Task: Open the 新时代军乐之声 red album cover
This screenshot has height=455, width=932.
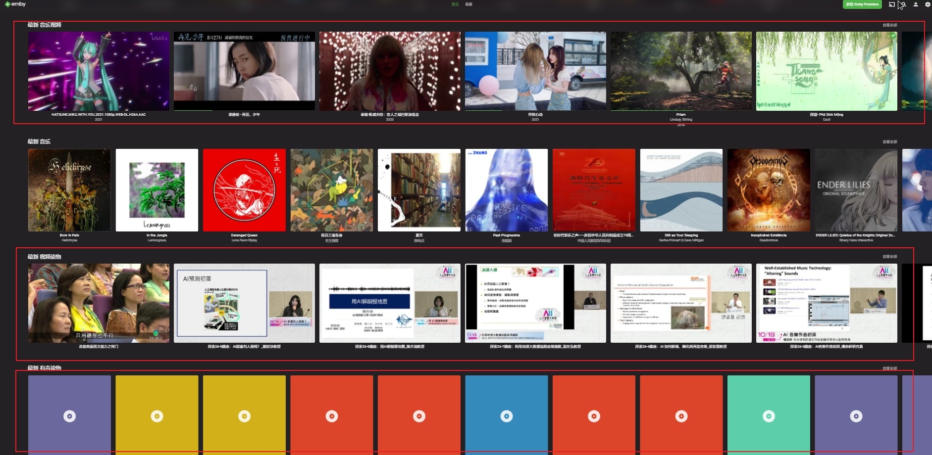Action: 594,190
